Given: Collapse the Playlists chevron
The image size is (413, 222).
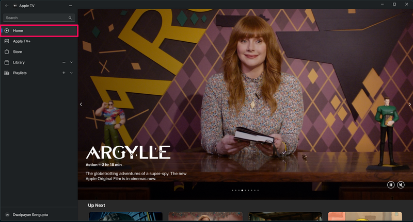Looking at the screenshot, I should point(71,73).
